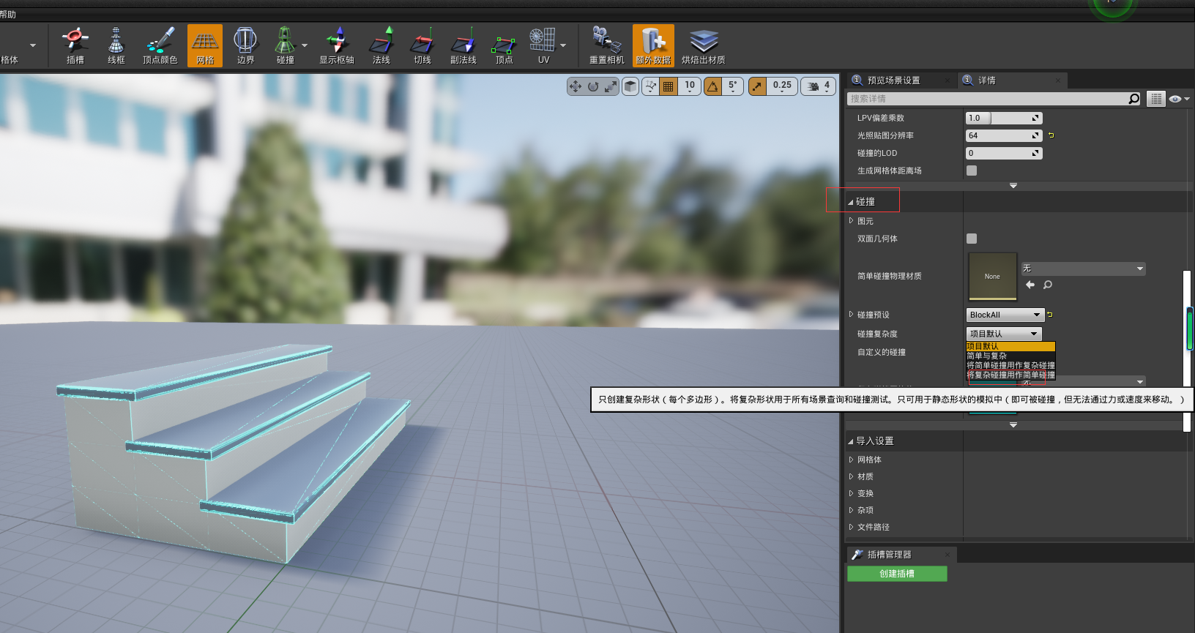Show 副法线 binormals
This screenshot has width=1195, height=633.
[x=464, y=45]
